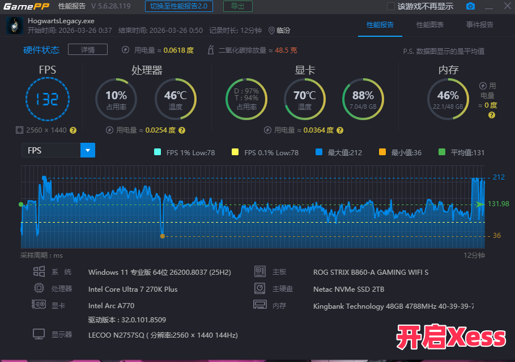This screenshot has width=515, height=362.
Task: Click the lightning icon in memory power section
Action: tap(483, 86)
